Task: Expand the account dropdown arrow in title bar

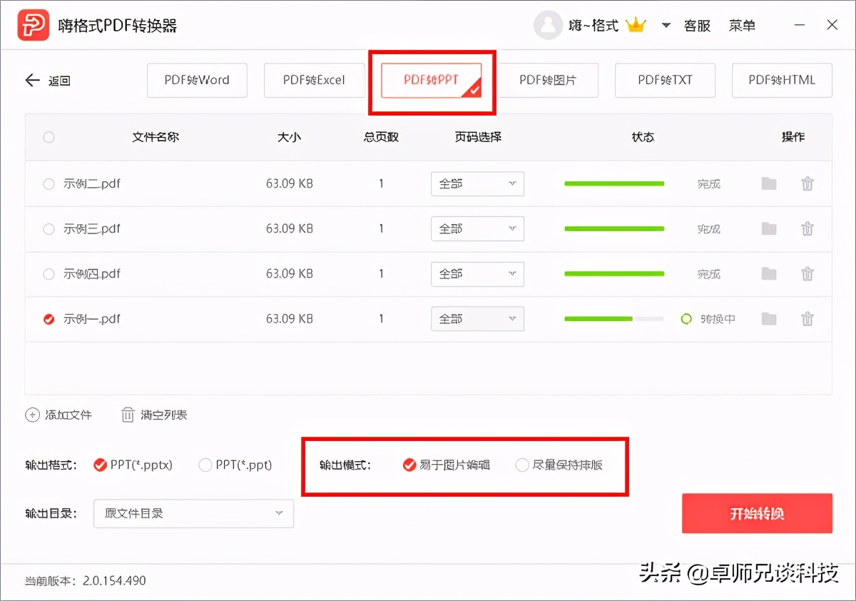Action: [665, 25]
